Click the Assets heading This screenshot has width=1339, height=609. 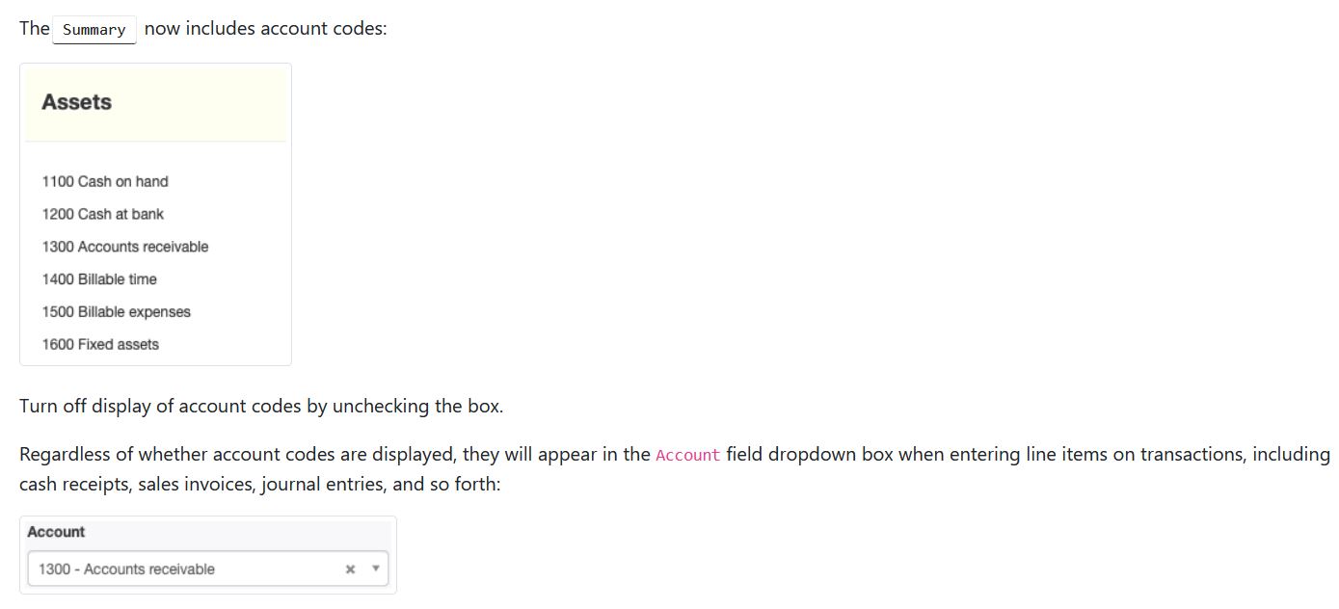click(77, 102)
